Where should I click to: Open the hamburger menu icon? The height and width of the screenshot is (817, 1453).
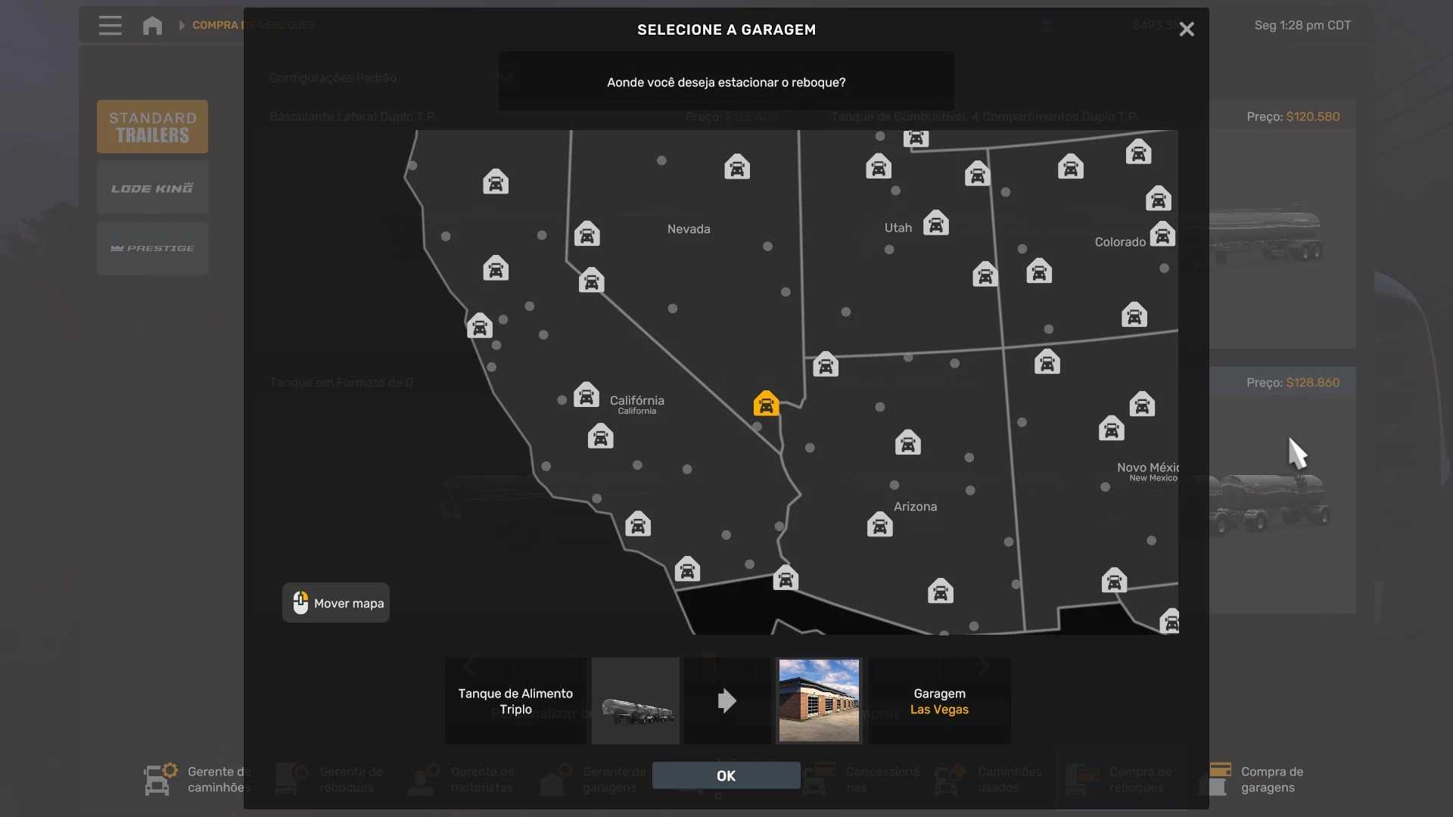(x=110, y=26)
